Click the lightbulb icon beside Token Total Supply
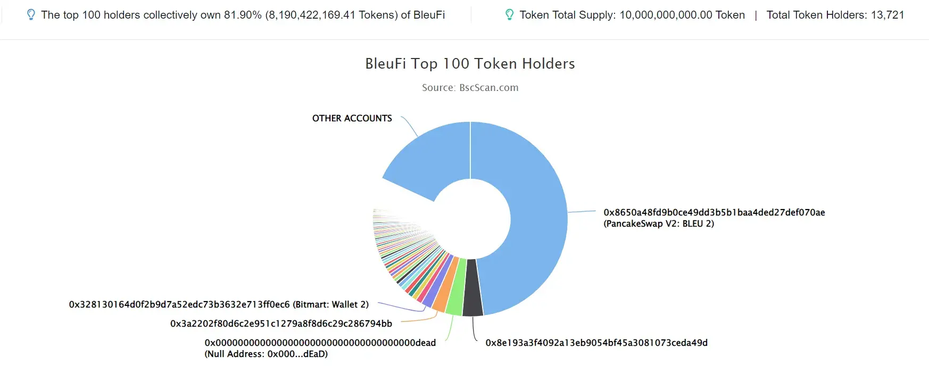This screenshot has width=929, height=374. tap(509, 15)
